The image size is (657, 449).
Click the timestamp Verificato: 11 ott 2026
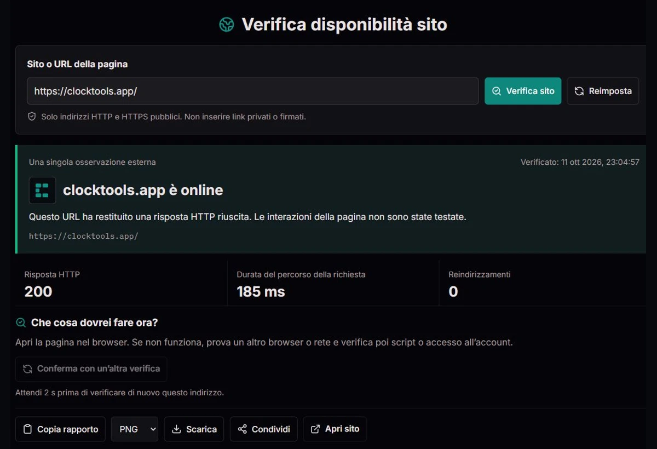coord(580,162)
